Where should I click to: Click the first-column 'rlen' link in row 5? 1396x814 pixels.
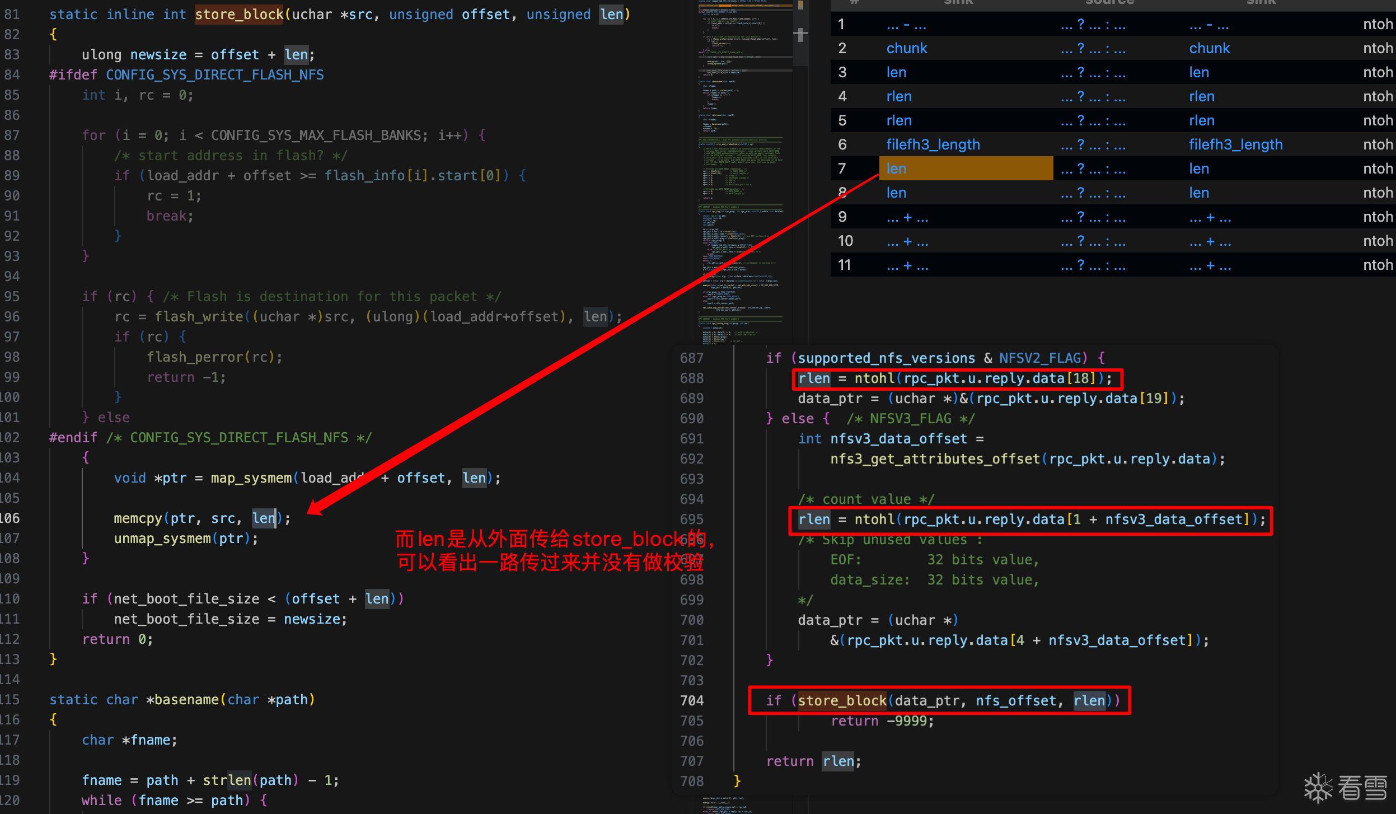click(x=899, y=121)
